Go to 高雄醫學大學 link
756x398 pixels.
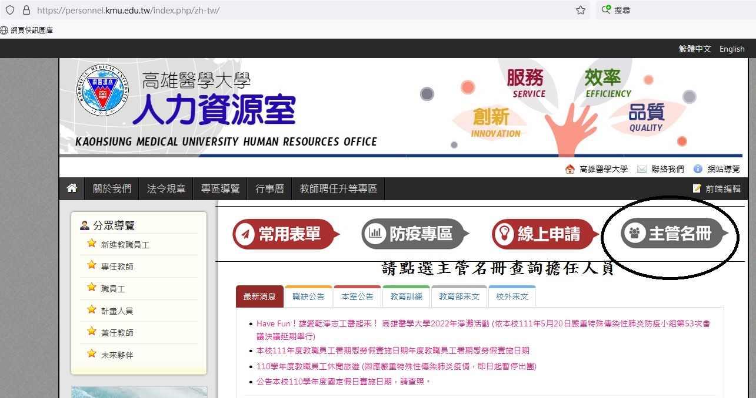point(604,169)
